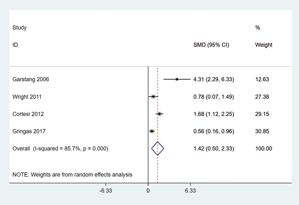Click the random effects analysis note
The width and height of the screenshot is (299, 205).
coord(72,174)
